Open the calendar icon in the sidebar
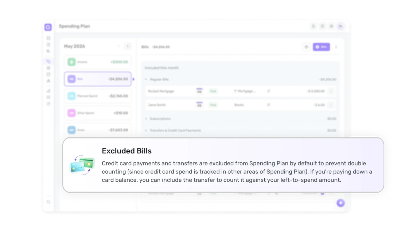Screen dimensions: 393x231 tap(49, 74)
